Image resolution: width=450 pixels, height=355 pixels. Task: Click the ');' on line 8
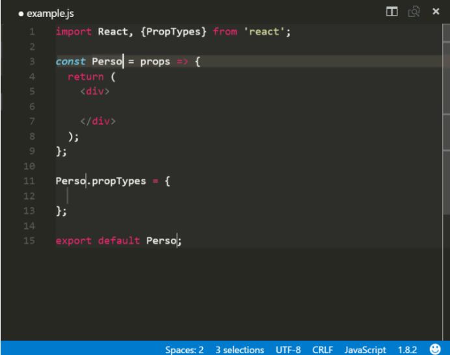[73, 137]
